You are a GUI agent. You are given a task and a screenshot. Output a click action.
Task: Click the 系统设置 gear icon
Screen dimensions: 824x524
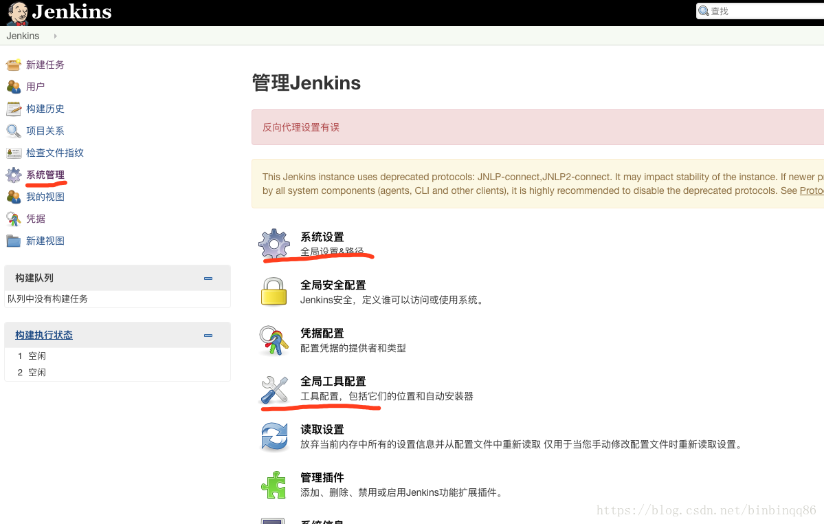point(274,244)
